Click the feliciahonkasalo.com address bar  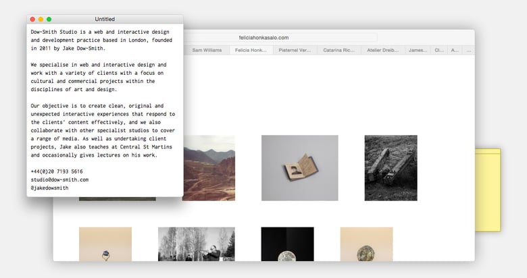[263, 38]
